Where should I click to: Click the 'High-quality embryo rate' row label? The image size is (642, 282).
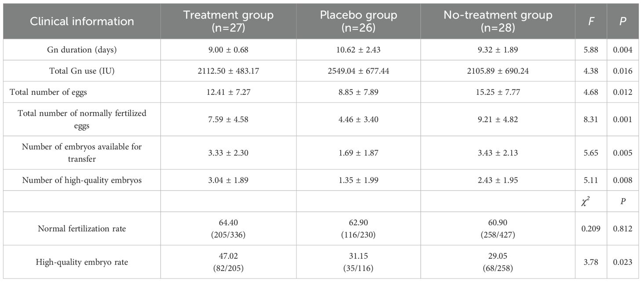pos(82,262)
